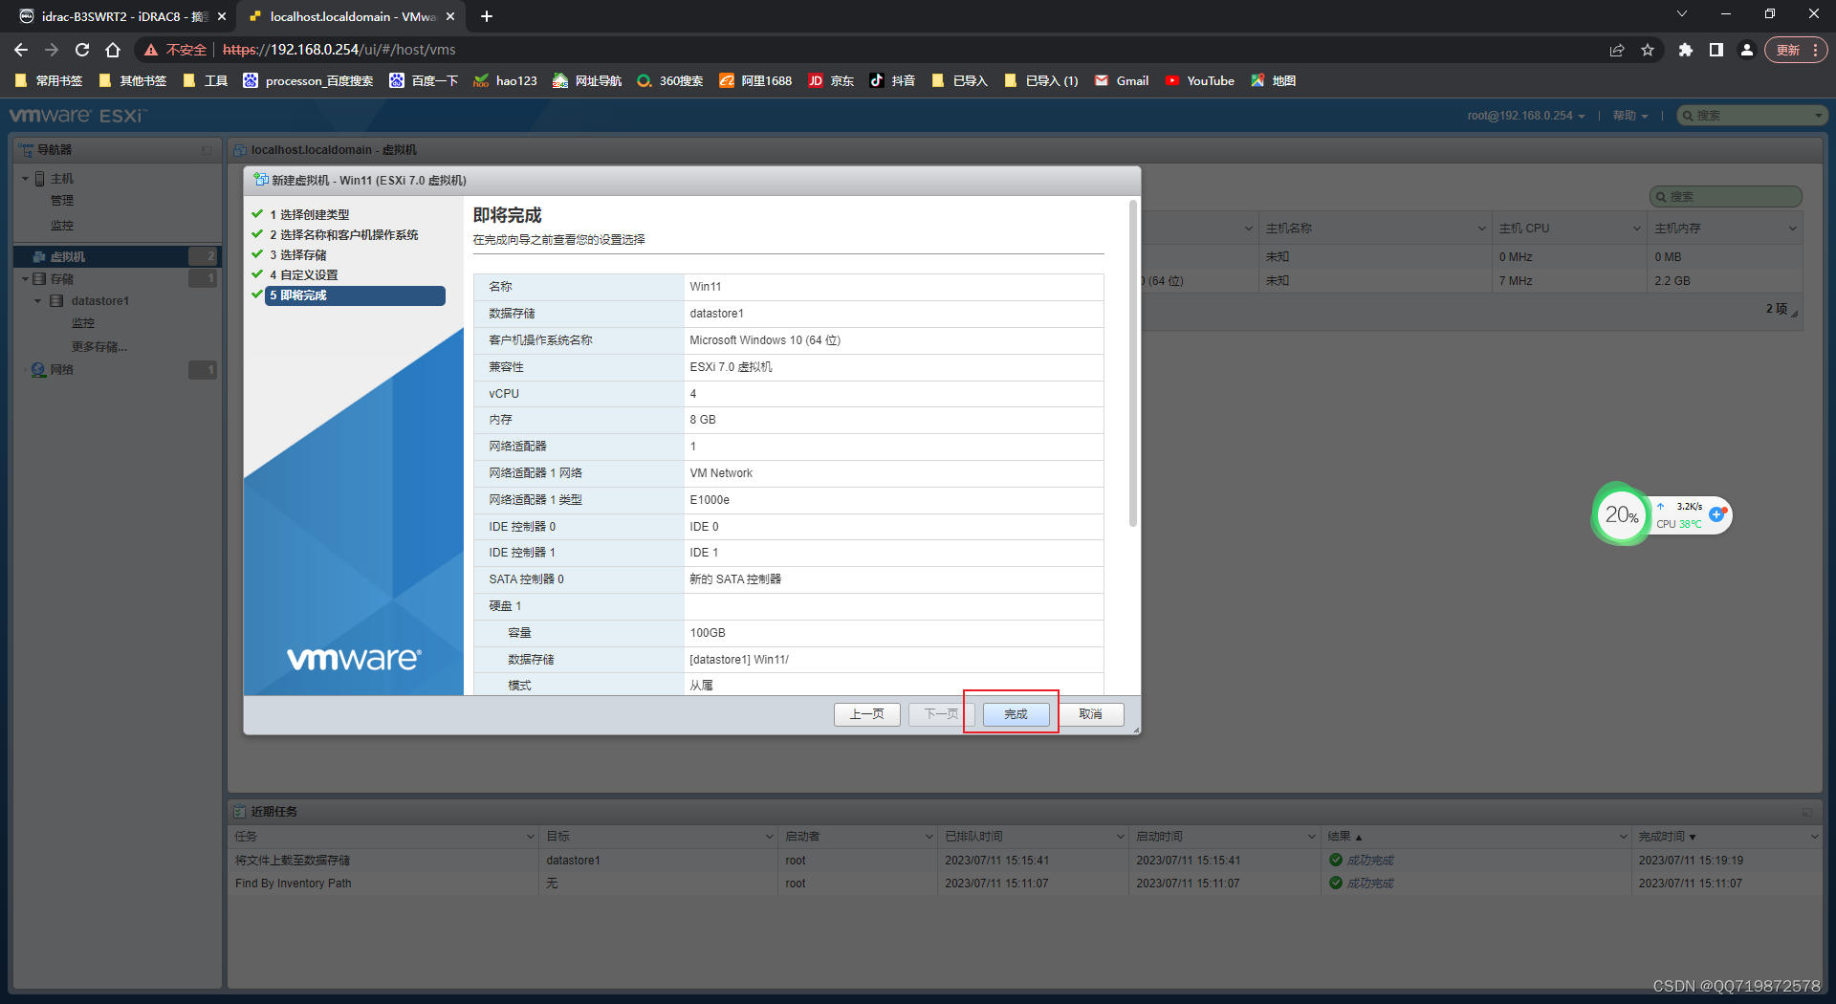Sort recent tasks by 结果 column
The height and width of the screenshot is (1004, 1836).
tap(1339, 837)
